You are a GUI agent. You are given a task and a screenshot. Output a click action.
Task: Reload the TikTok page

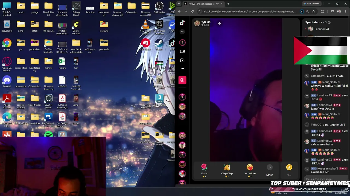click(192, 11)
